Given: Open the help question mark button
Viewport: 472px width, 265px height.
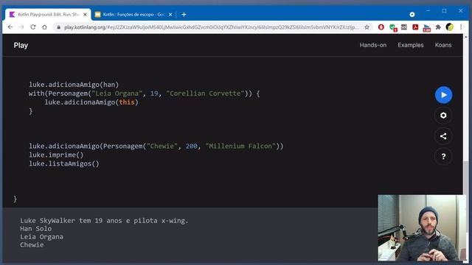Looking at the screenshot, I should point(443,157).
